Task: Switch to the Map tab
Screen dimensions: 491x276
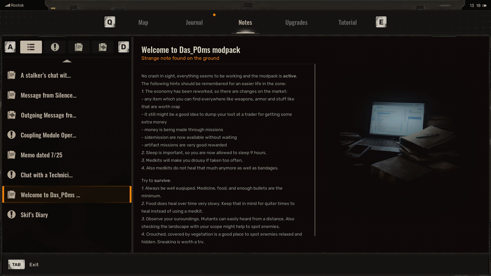Action: pyautogui.click(x=143, y=22)
